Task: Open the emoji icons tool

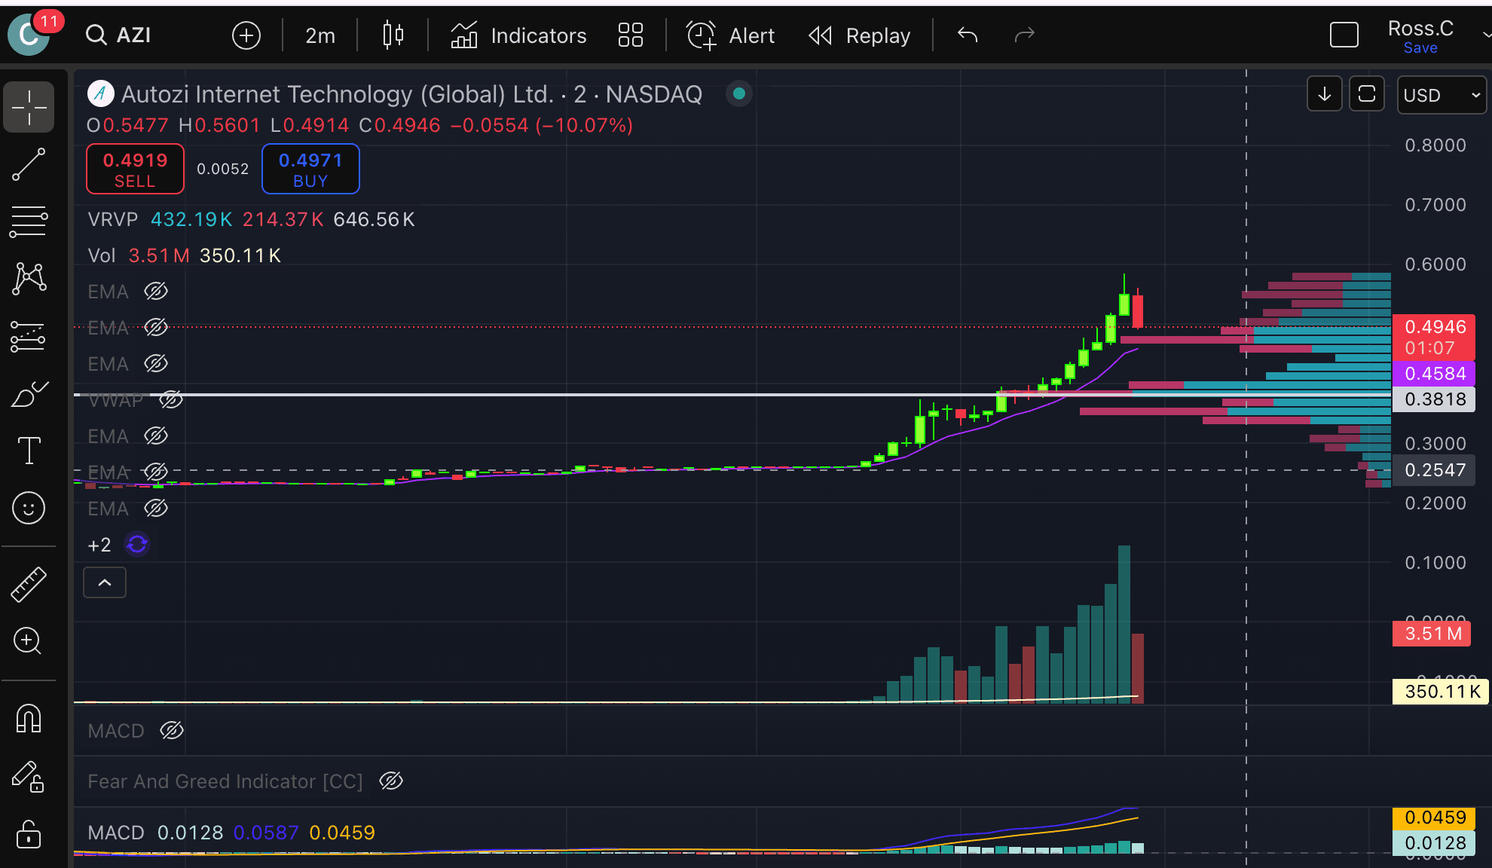Action: pyautogui.click(x=29, y=509)
